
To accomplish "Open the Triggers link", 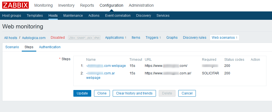I will [152, 38].
